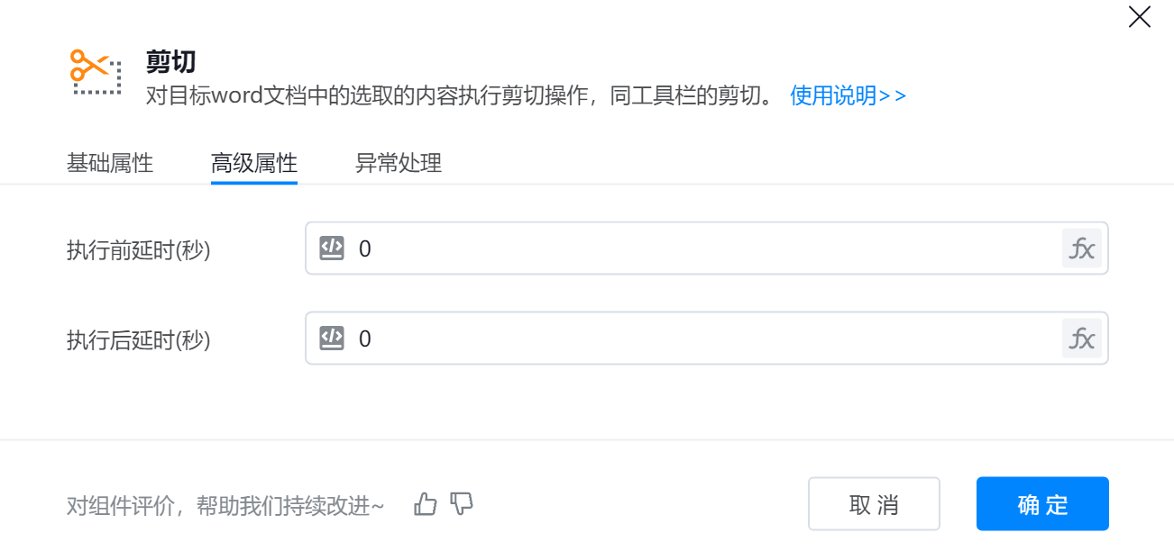The image size is (1174, 560).
Task: Click the 执行后延时(秒) label
Action: [139, 340]
